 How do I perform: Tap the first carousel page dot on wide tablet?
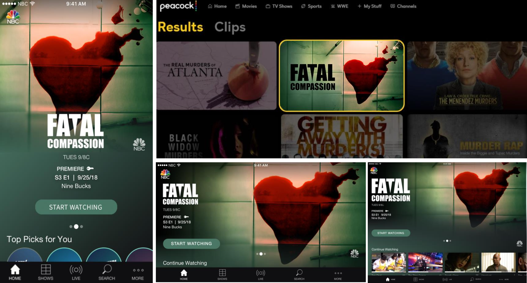point(257,254)
